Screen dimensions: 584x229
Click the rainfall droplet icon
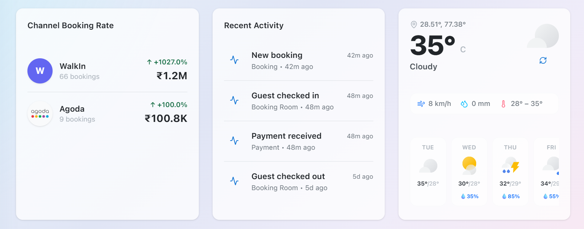coord(464,104)
